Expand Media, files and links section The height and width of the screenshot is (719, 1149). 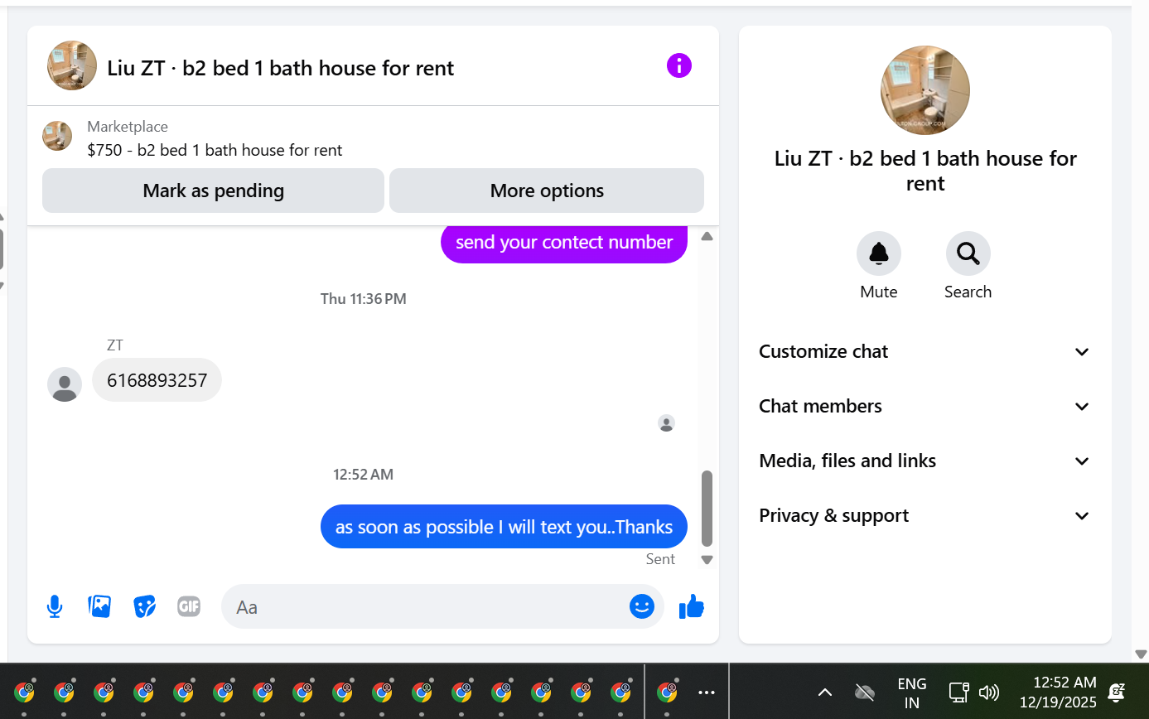click(x=925, y=461)
